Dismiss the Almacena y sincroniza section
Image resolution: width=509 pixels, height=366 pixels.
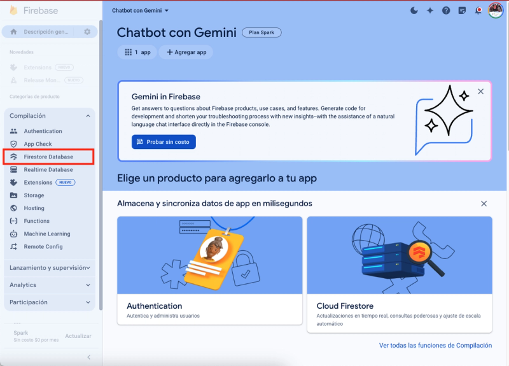pyautogui.click(x=484, y=204)
